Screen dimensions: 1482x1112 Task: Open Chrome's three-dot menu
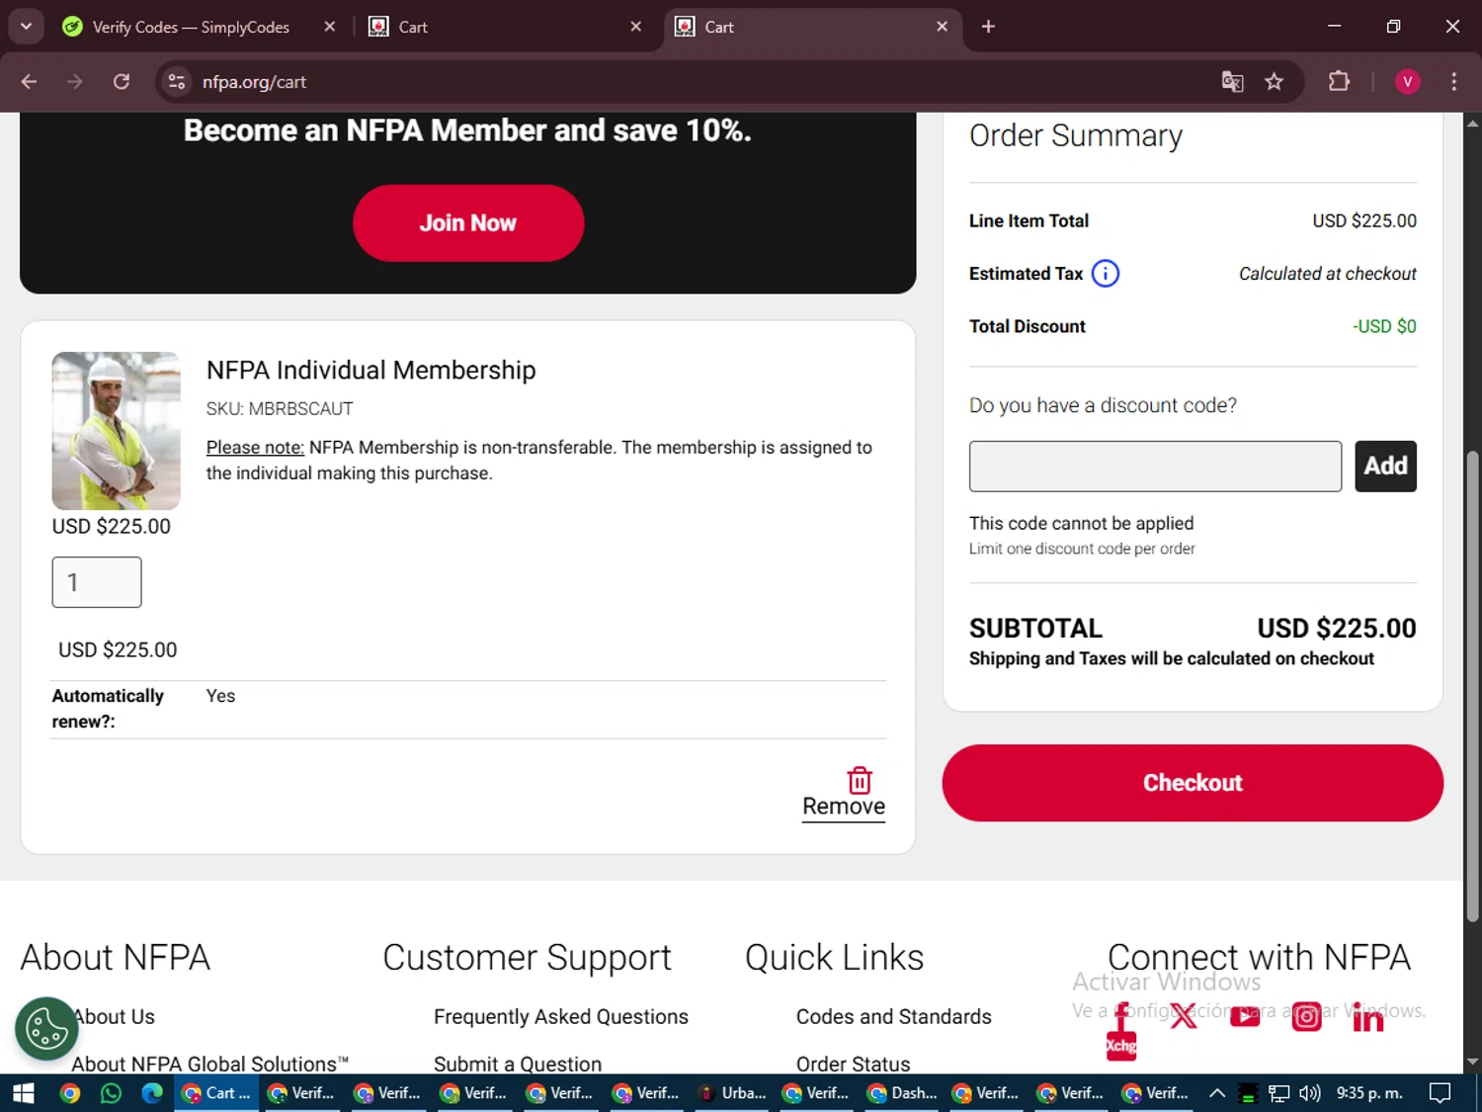coord(1453,82)
